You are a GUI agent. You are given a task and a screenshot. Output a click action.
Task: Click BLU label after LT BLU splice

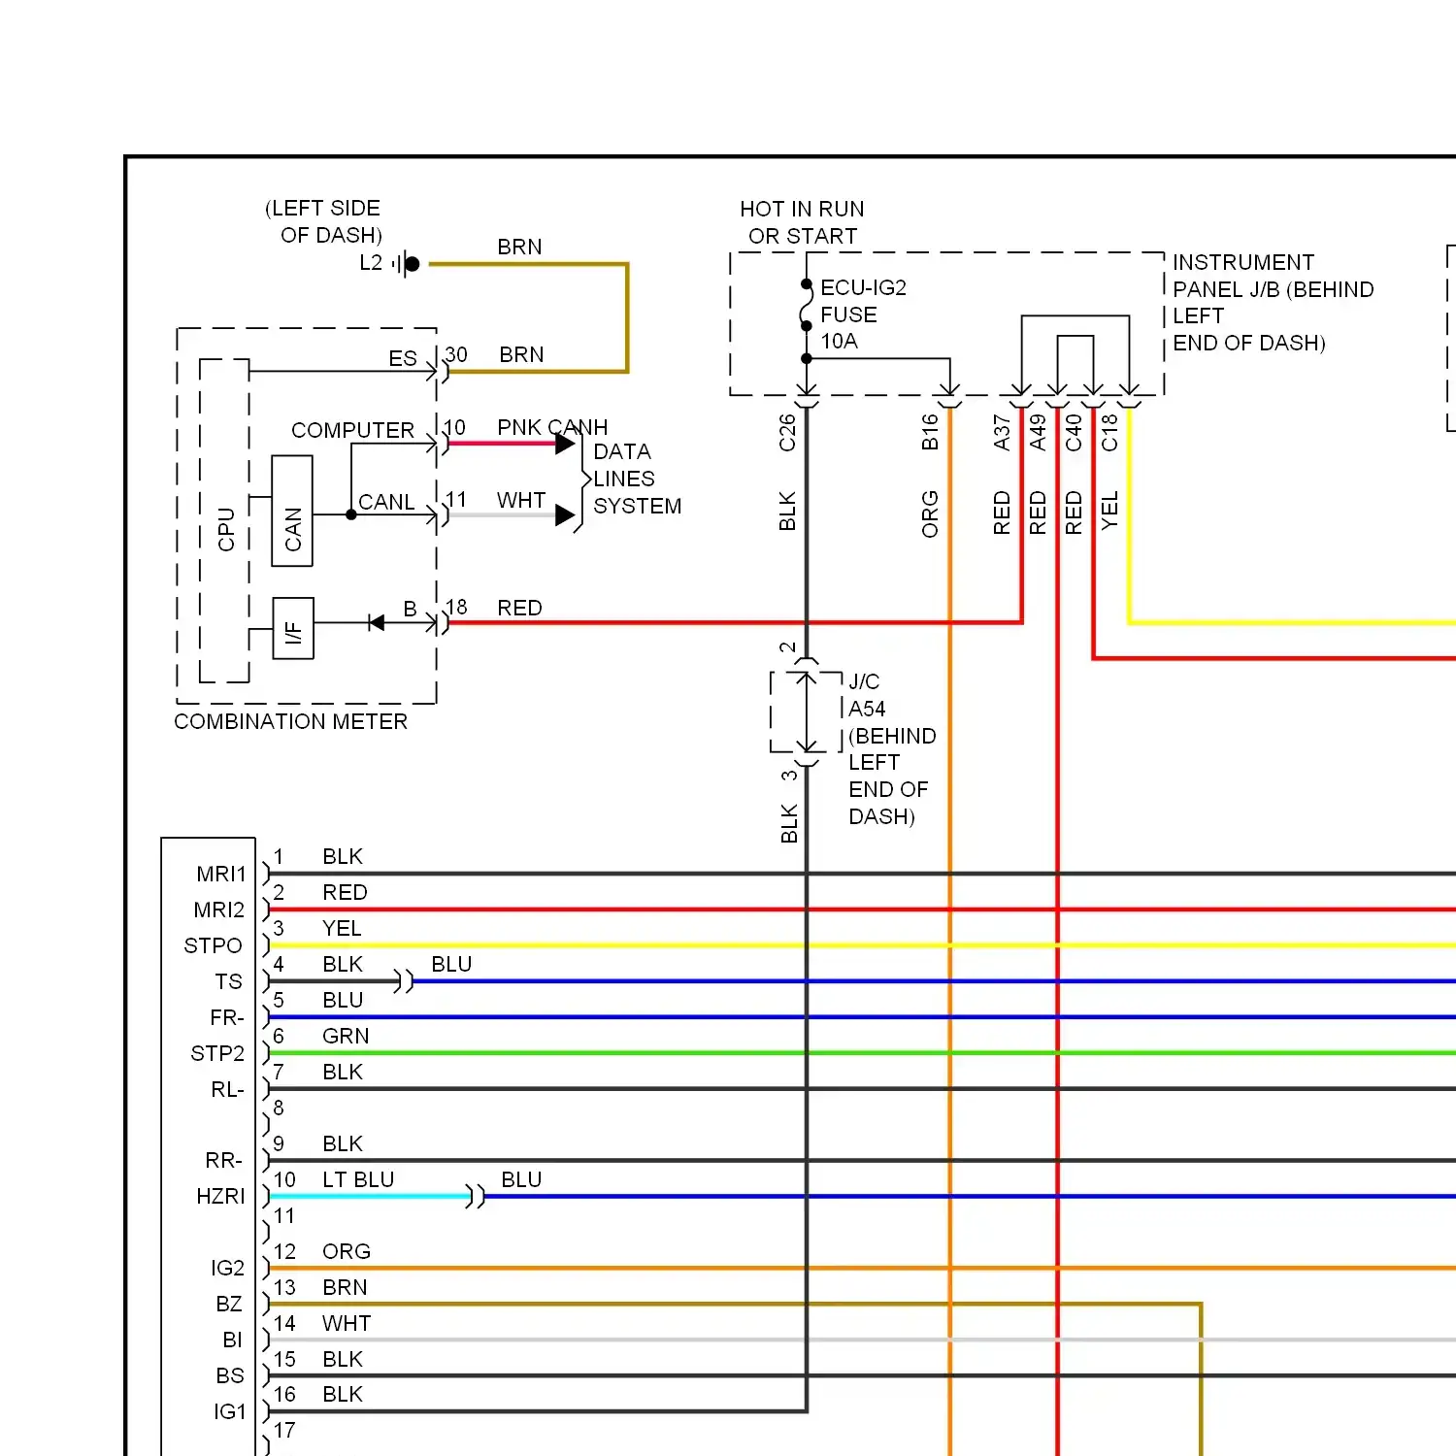(x=521, y=1179)
